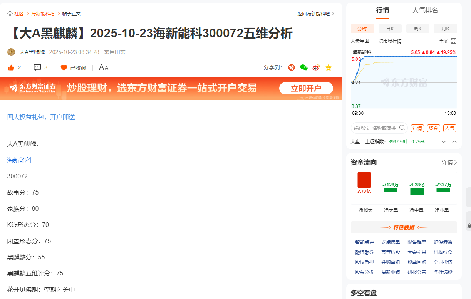Click the 黑麒麟五维评分：75 line
This screenshot has height=299, width=471.
pyautogui.click(x=35, y=273)
